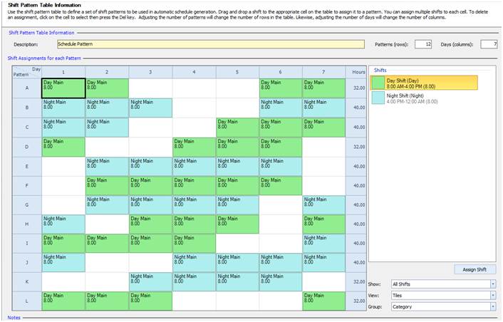Select pattern D day 4 Day Main cell
This screenshot has height=322, width=503.
pos(194,147)
